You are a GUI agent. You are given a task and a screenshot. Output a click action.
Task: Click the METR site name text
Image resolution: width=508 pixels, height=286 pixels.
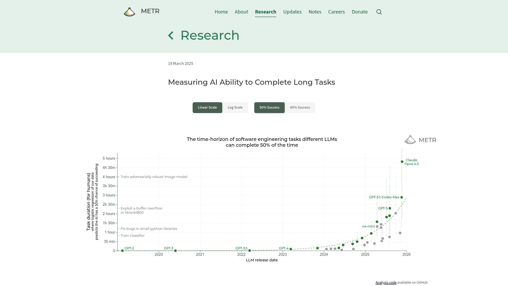pos(150,11)
